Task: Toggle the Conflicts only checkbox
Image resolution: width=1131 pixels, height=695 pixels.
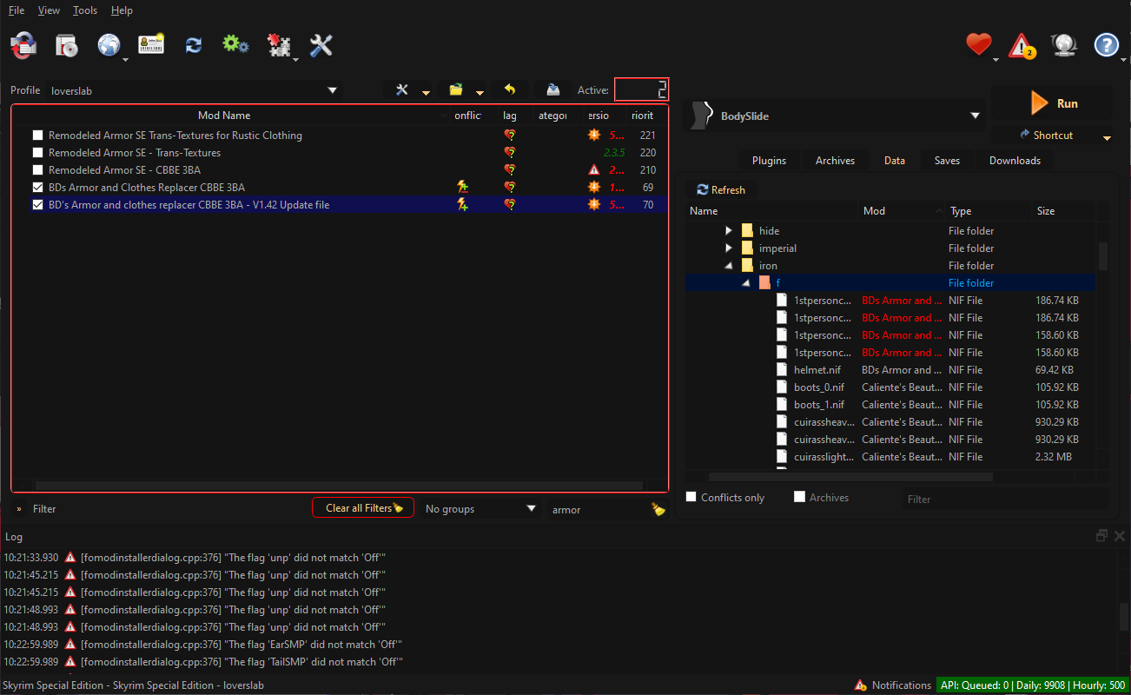Action: (x=691, y=497)
